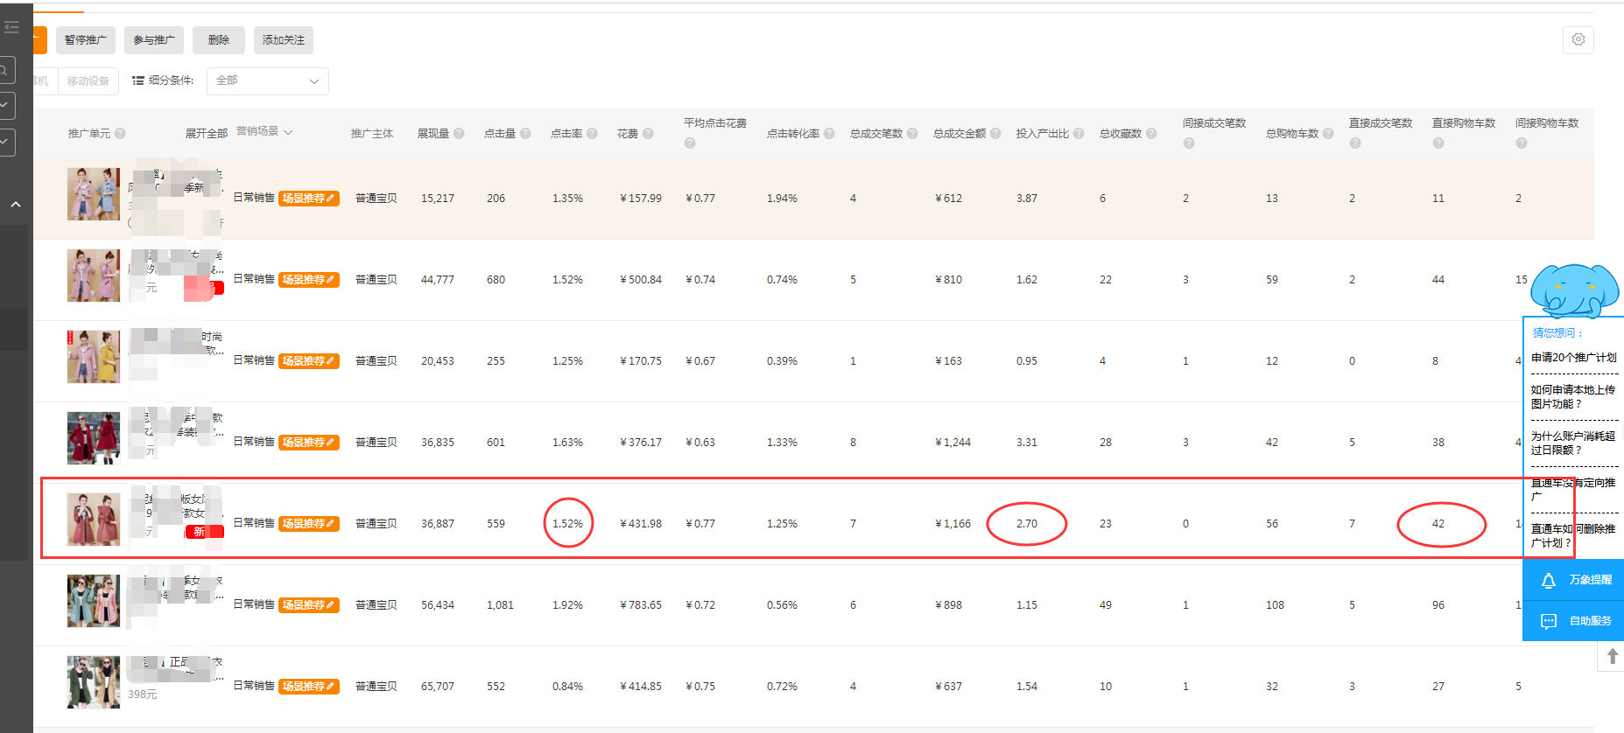The width and height of the screenshot is (1624, 733).
Task: Click the scroll-to-top arrow icon
Action: click(1612, 657)
